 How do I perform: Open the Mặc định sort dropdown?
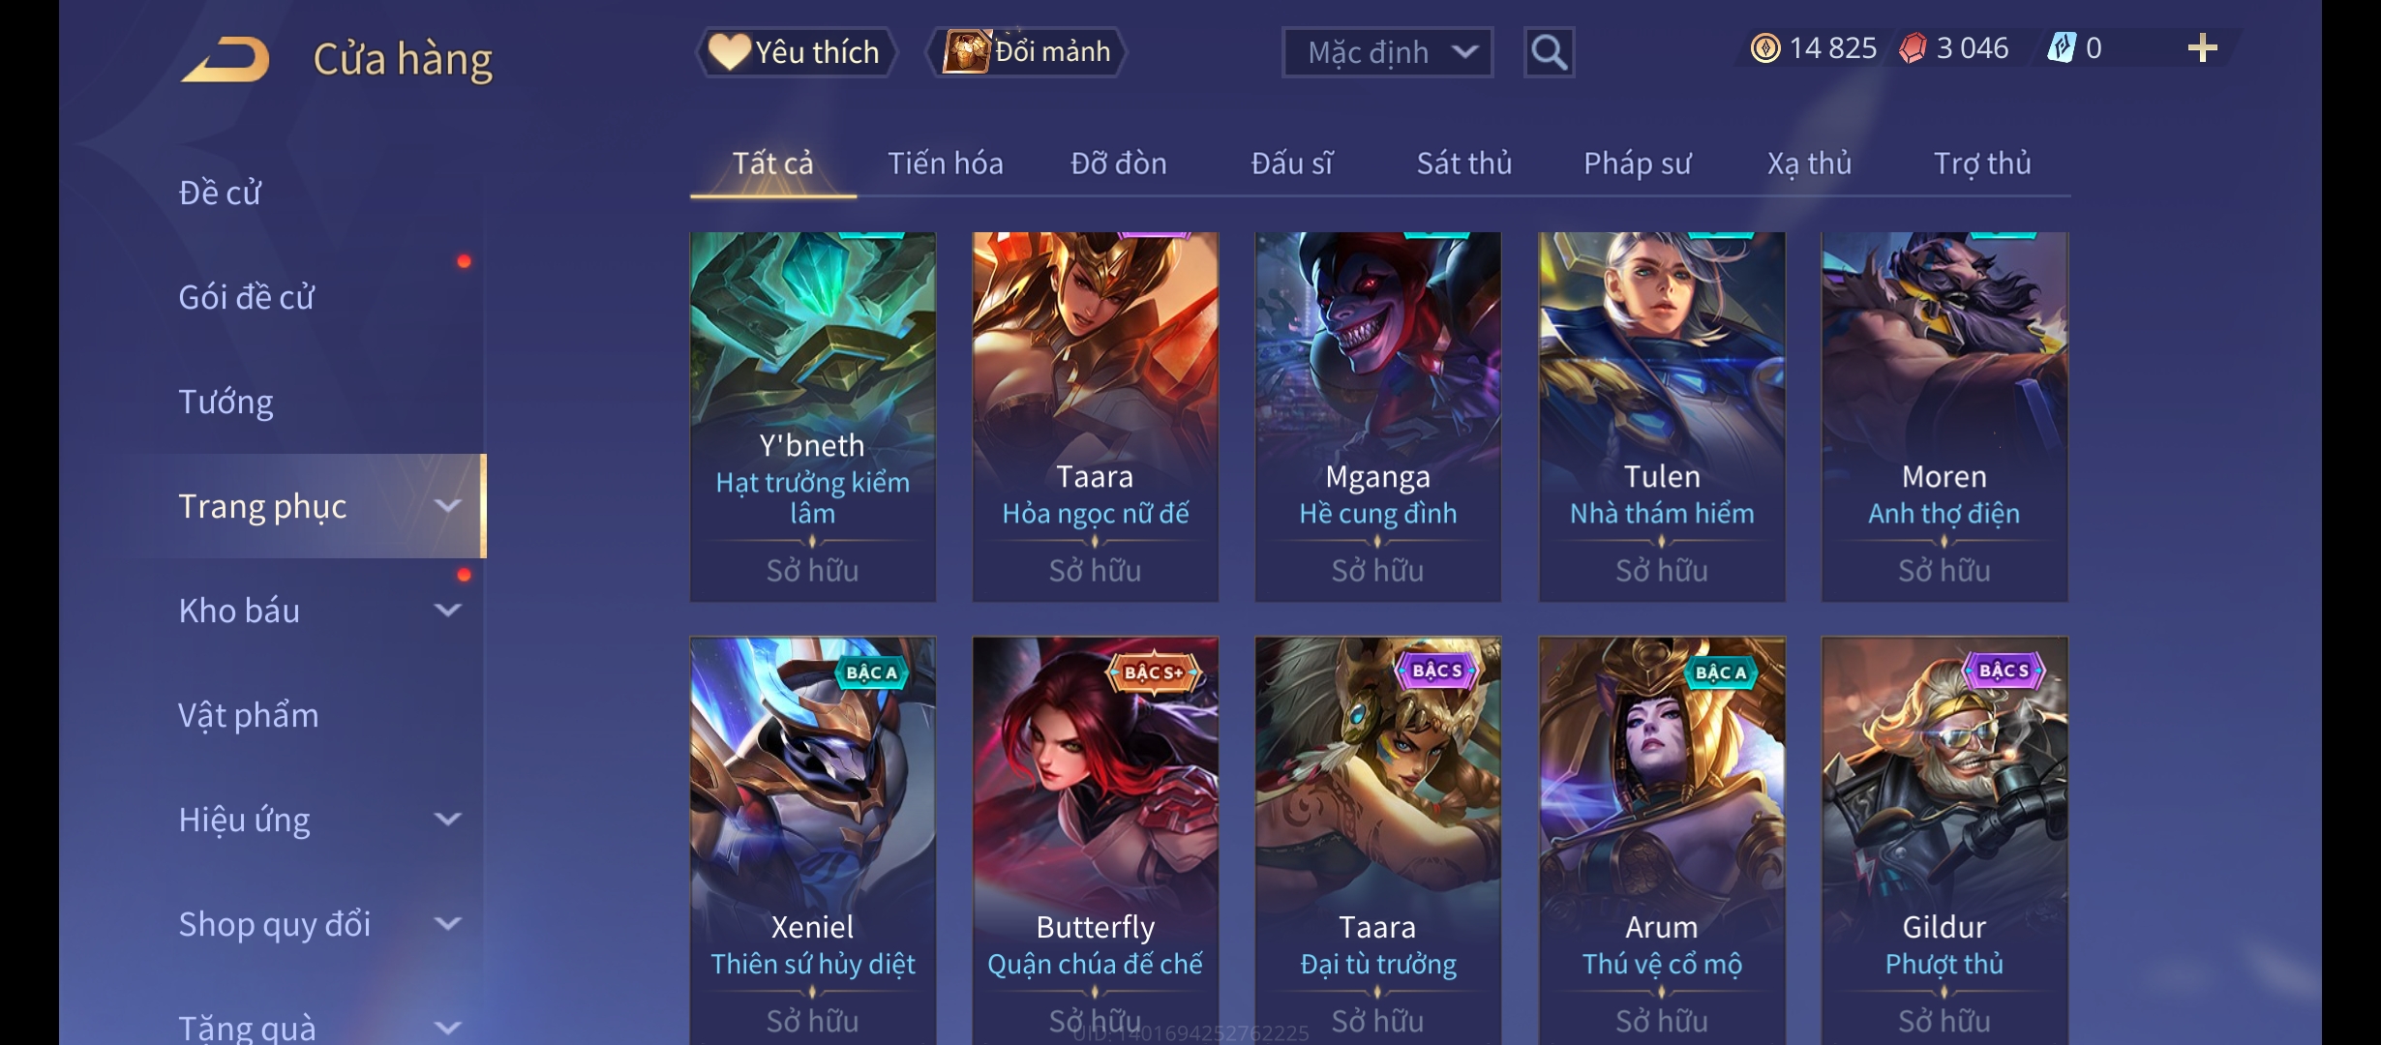(1387, 52)
